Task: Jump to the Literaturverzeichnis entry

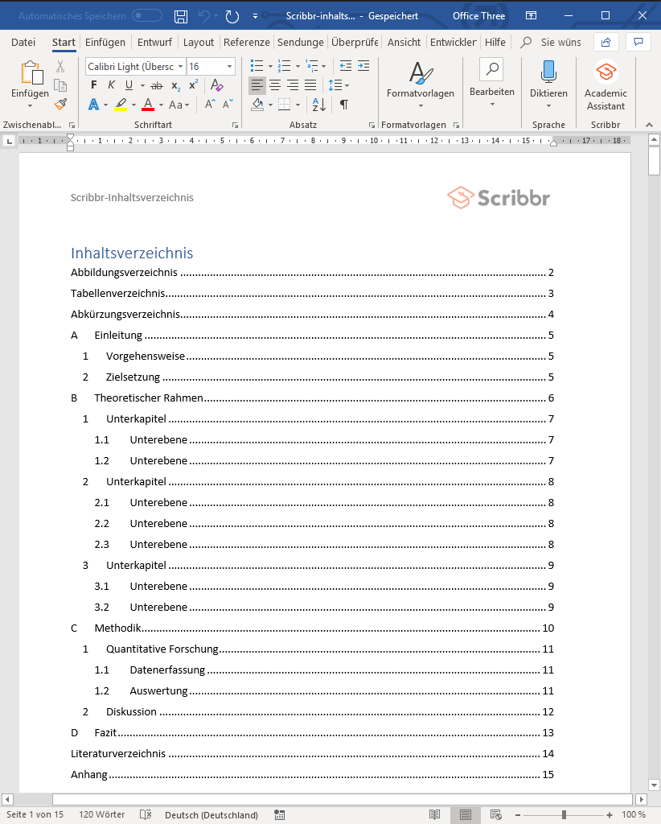Action: point(118,754)
